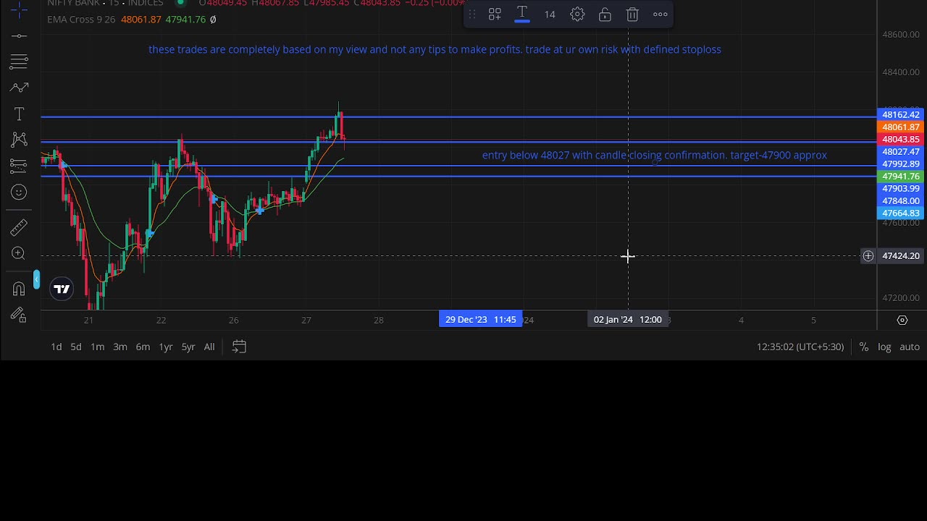Open the emoji icons tool
This screenshot has width=927, height=521.
(x=20, y=192)
